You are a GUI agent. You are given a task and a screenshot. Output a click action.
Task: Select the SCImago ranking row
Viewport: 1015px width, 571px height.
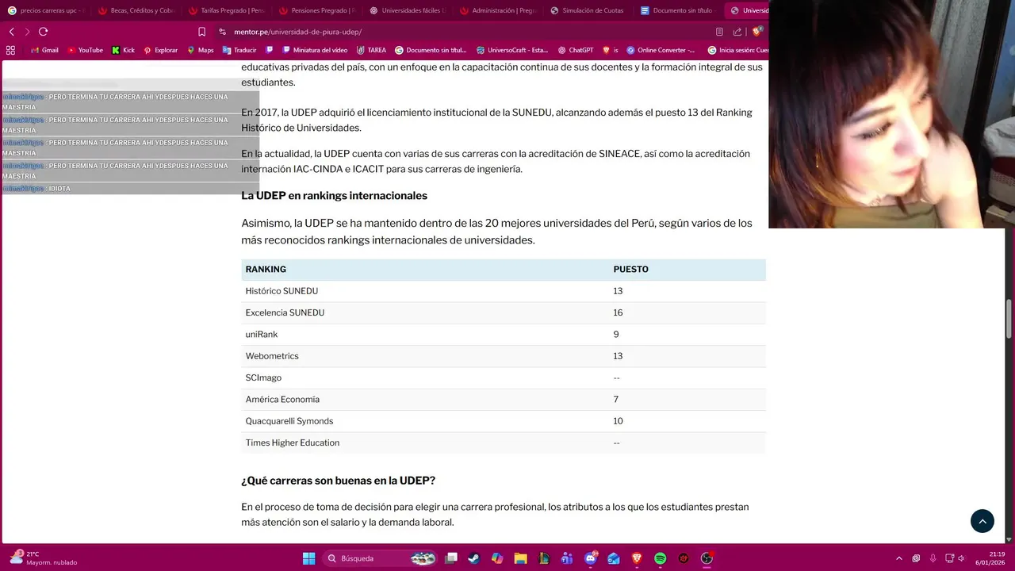pyautogui.click(x=504, y=377)
